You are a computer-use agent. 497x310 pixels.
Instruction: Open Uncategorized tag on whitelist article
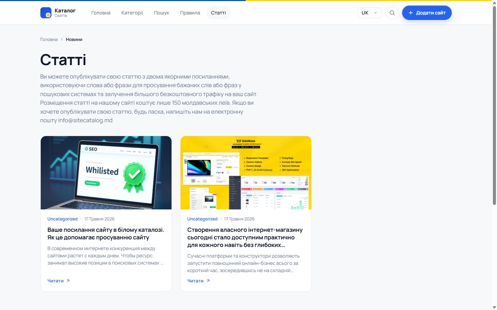point(62,219)
